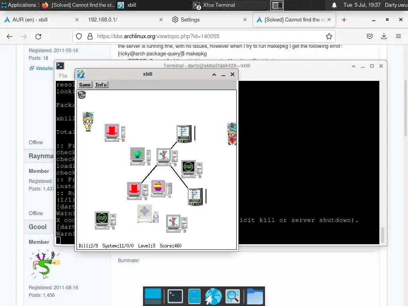Click the URL address bar
Viewport: 408px width, 306px height.
[204, 36]
